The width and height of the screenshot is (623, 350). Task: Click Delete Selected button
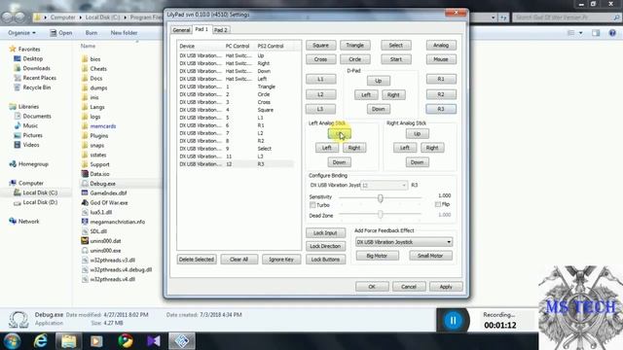(x=197, y=260)
